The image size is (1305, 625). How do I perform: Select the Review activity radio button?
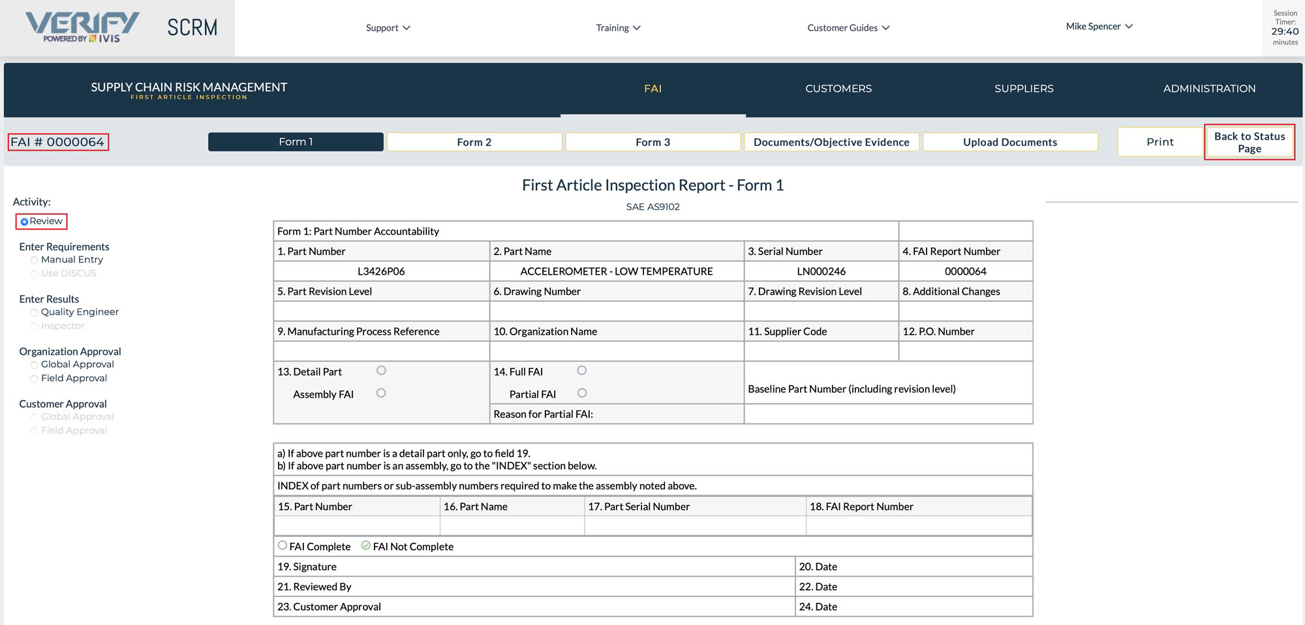coord(24,222)
